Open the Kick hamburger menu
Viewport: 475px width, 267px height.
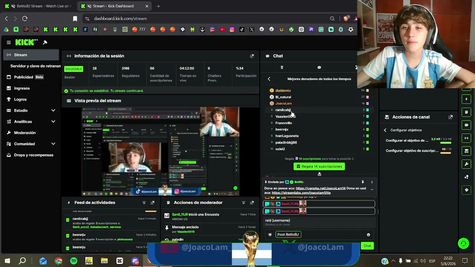click(x=9, y=43)
